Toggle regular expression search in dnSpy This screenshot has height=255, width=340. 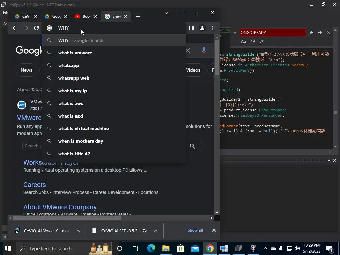261,41
